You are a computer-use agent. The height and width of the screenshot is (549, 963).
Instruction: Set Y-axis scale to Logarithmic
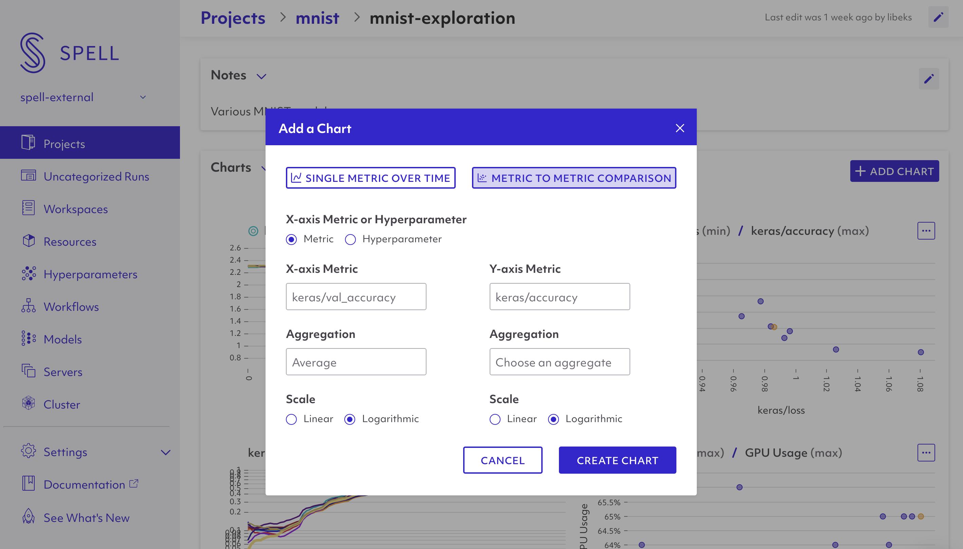[x=553, y=419]
